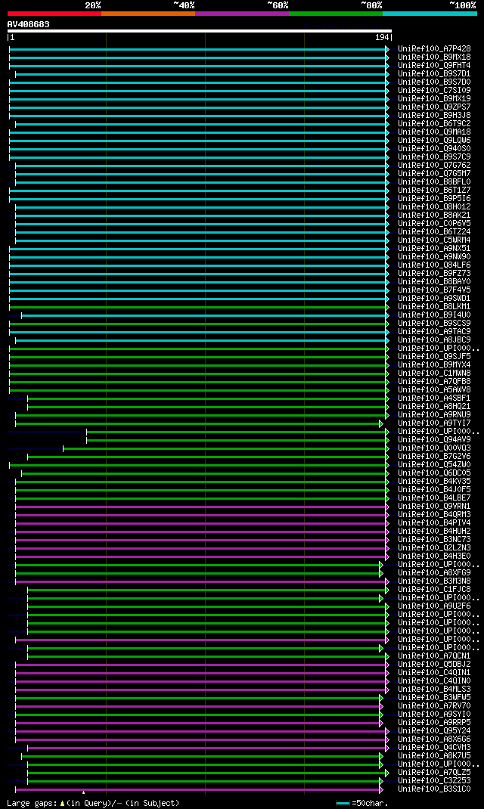Click the UniRef100_C5WRM4 label
This screenshot has height=809, width=484.
coord(434,240)
